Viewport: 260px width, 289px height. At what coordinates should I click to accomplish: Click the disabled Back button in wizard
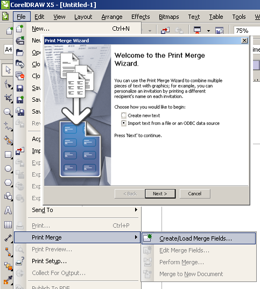[130, 194]
